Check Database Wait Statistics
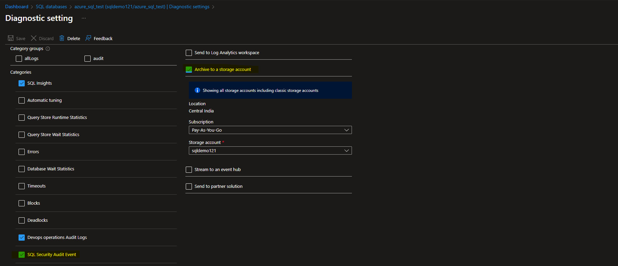The height and width of the screenshot is (266, 618). click(22, 169)
